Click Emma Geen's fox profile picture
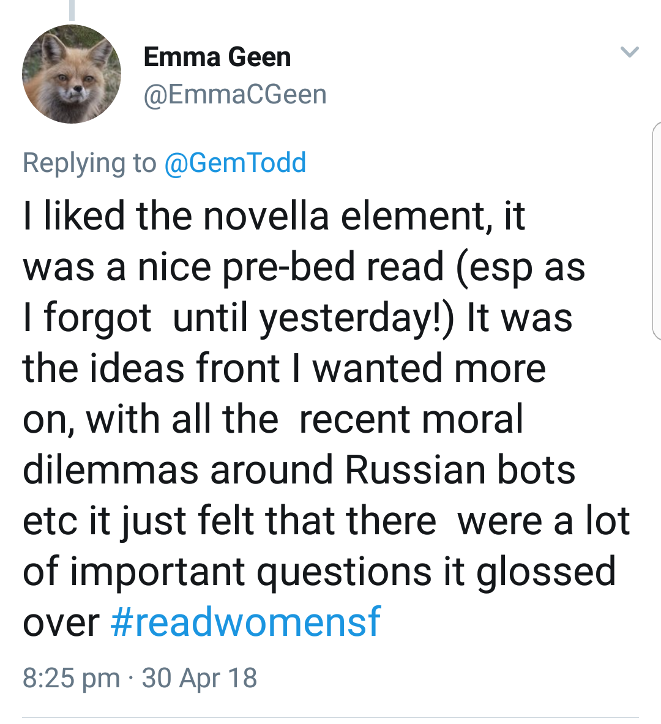This screenshot has height=724, width=661. pos(72,74)
